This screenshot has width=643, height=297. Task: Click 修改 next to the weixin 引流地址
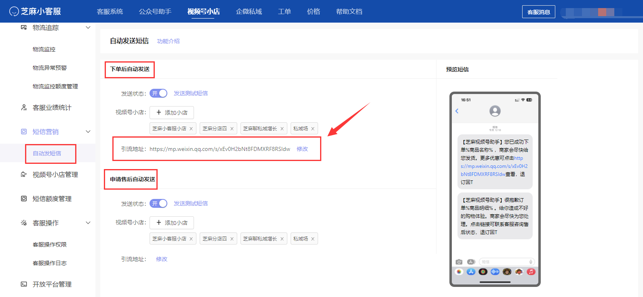302,149
